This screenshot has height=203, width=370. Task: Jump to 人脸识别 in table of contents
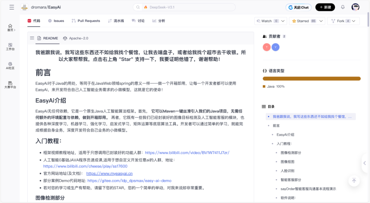coord(287,171)
